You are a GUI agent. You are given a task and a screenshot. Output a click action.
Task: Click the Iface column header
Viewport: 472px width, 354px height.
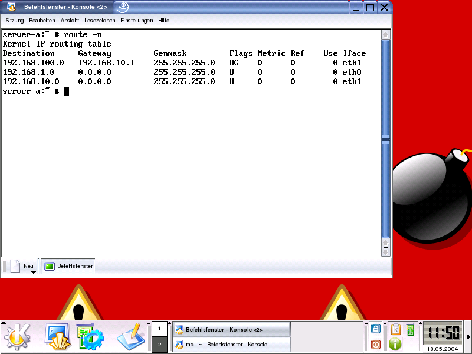click(x=355, y=53)
